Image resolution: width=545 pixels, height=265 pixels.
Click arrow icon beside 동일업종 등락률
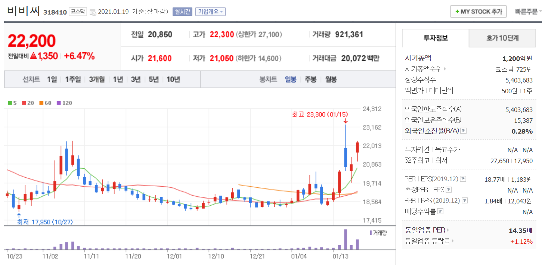[x=453, y=241]
